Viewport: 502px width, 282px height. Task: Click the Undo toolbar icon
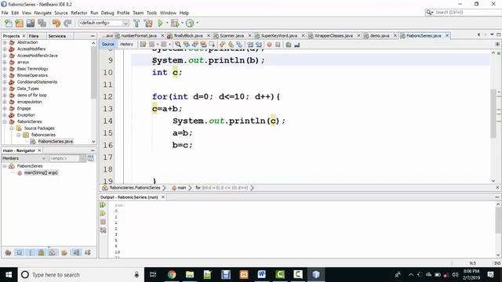click(56, 23)
